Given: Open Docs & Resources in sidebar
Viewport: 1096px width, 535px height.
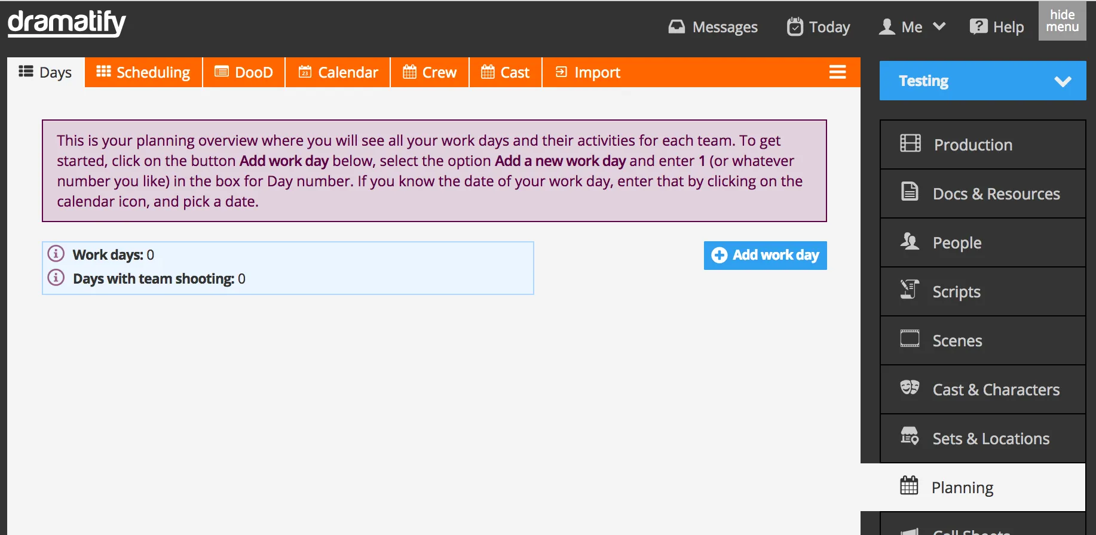Looking at the screenshot, I should 983,193.
